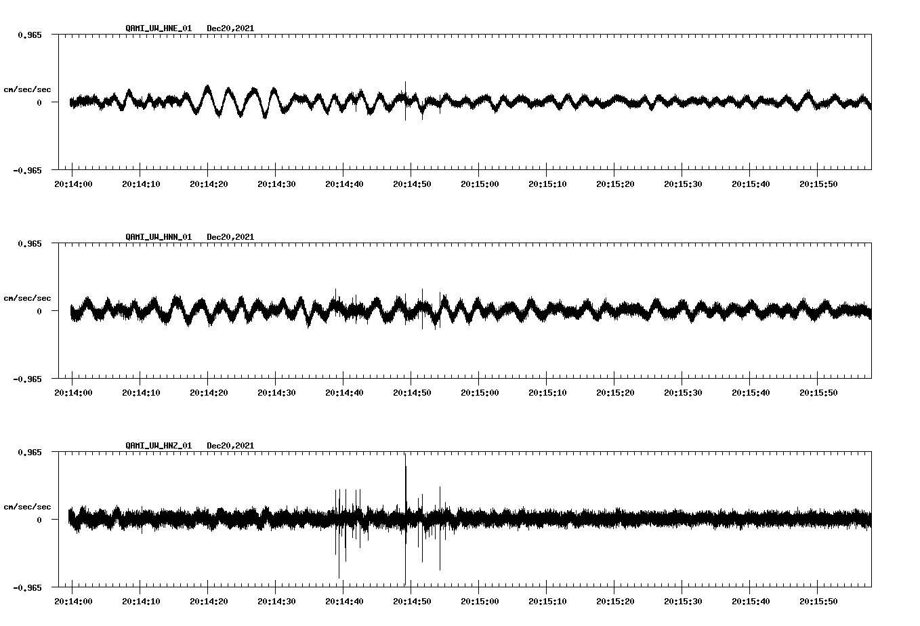Pick the 20:14:20 time label under HNZ plot
Viewport: 920px width, 626px height.
(209, 602)
